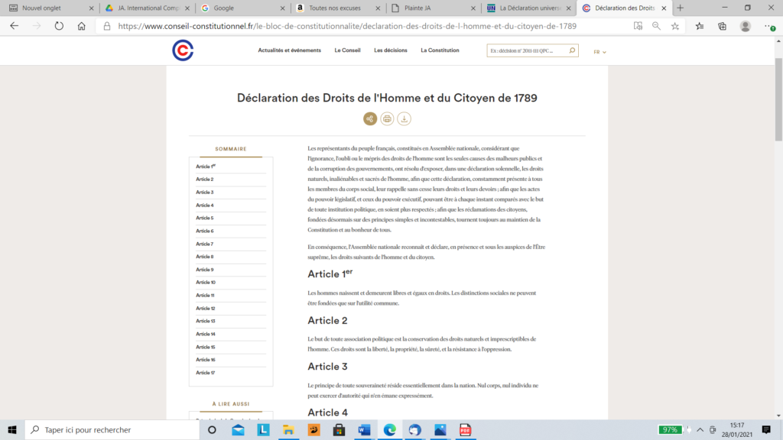Open the Mail app on taskbar
Image resolution: width=783 pixels, height=440 pixels.
[239, 429]
